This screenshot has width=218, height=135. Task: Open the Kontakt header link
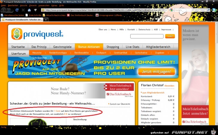pyautogui.click(x=131, y=30)
